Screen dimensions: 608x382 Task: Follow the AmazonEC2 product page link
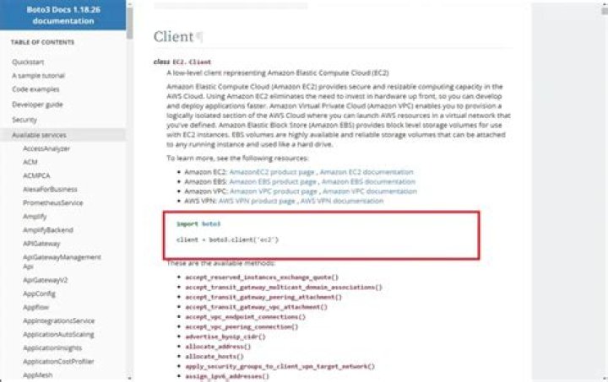click(272, 172)
